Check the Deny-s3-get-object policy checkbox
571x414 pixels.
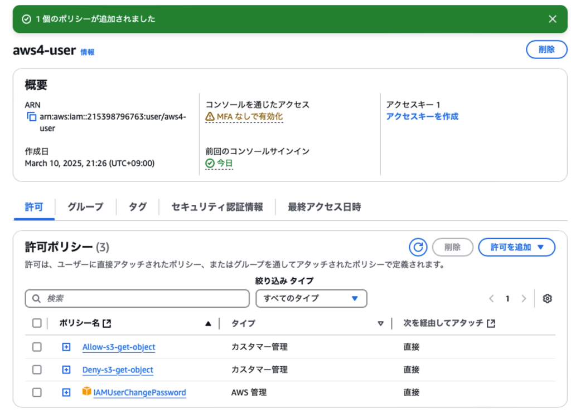37,369
